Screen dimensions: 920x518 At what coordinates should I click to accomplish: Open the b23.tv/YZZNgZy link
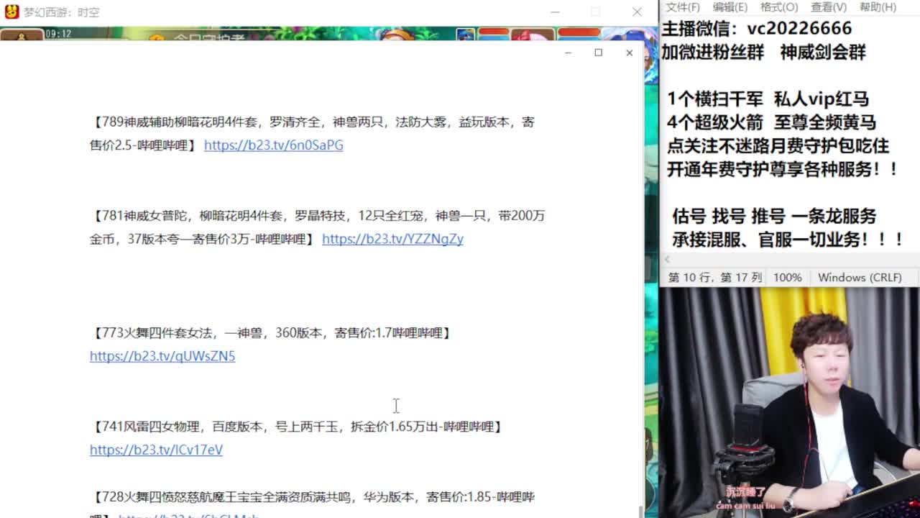pos(392,239)
